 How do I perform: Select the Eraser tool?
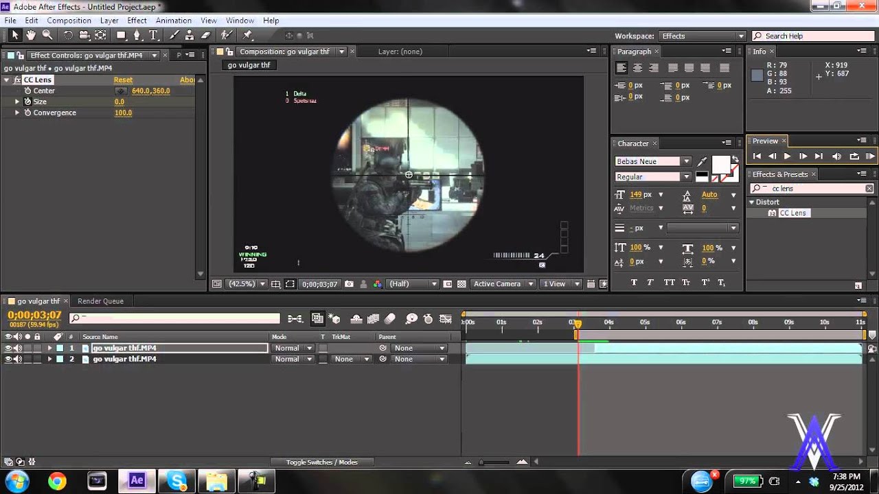click(x=205, y=35)
